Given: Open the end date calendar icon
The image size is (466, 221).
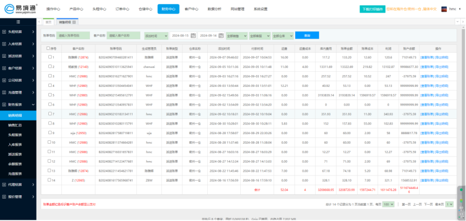Looking at the screenshot, I should [221, 36].
